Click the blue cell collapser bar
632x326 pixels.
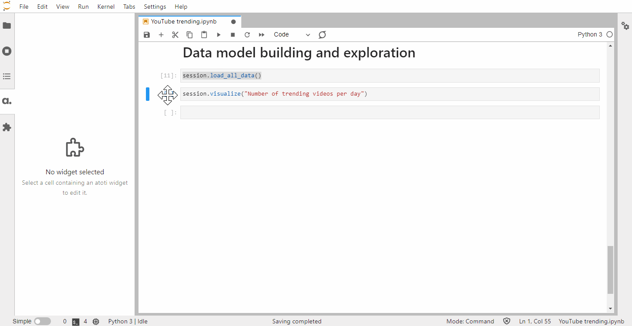[x=148, y=94]
